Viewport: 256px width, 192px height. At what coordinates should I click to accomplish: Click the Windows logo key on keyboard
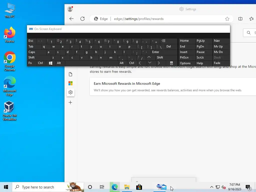(50, 63)
